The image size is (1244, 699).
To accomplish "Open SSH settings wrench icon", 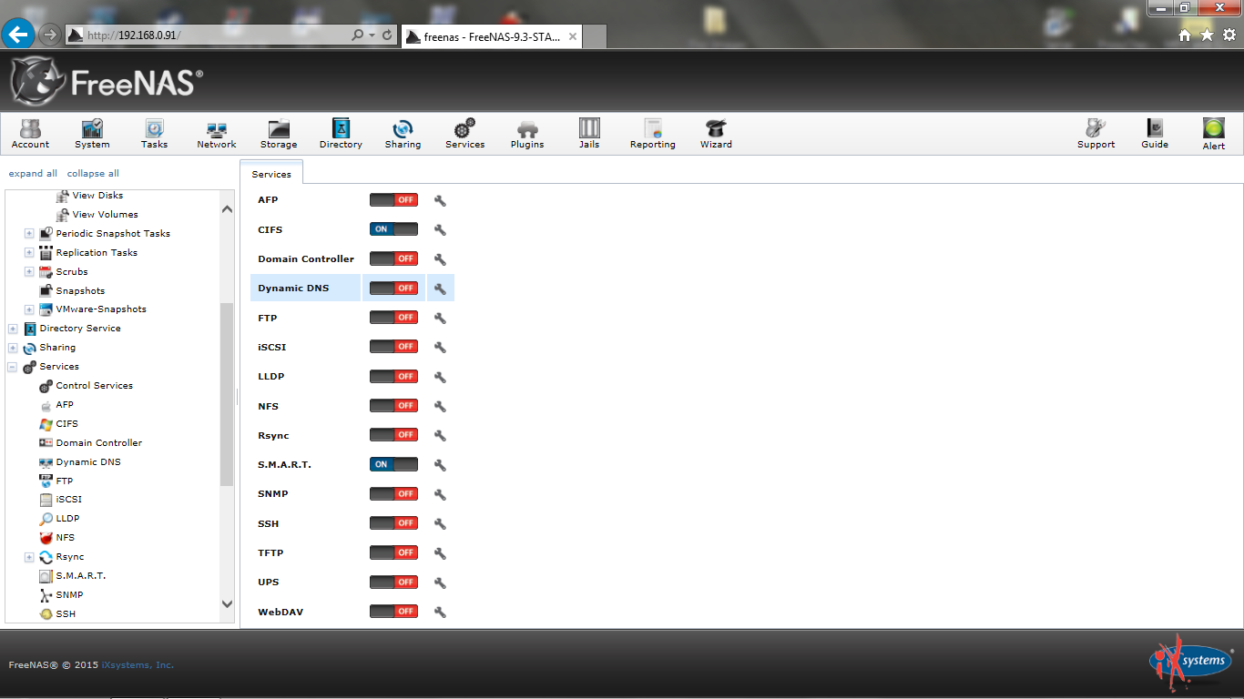I will [440, 524].
